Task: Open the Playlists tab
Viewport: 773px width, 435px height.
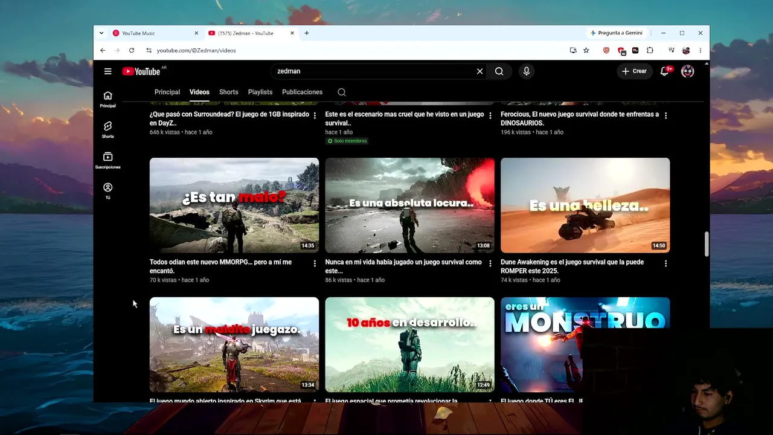Action: tap(260, 92)
